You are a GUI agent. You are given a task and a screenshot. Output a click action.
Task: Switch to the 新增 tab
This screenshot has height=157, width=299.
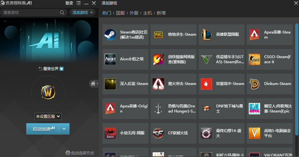(161, 13)
